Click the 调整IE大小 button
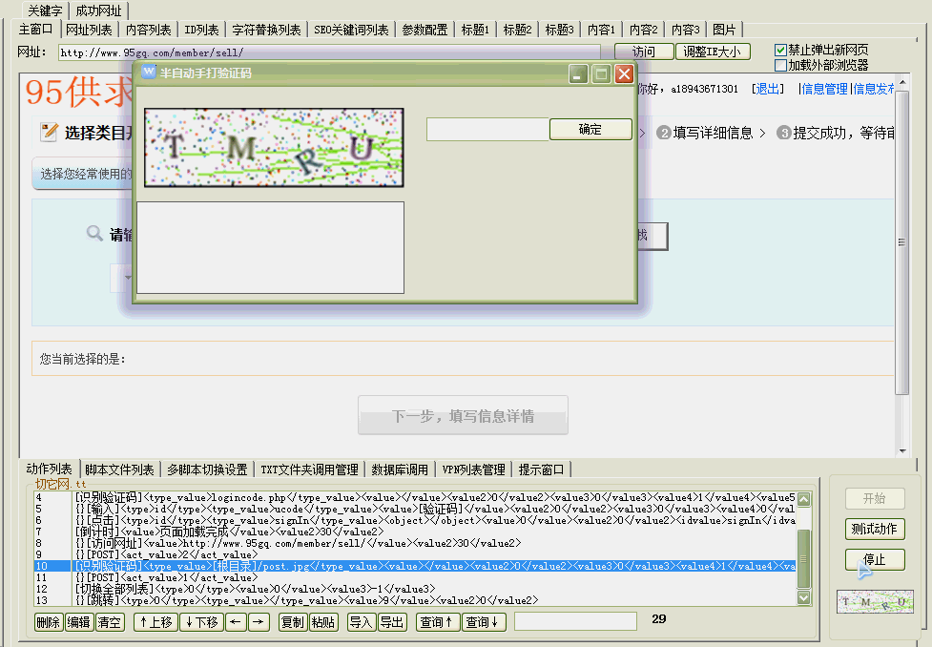This screenshot has width=932, height=647. coord(713,52)
